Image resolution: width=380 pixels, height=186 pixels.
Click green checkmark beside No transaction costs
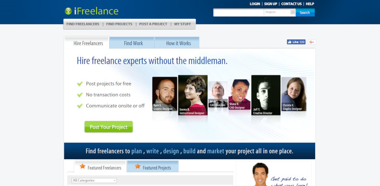pos(80,95)
